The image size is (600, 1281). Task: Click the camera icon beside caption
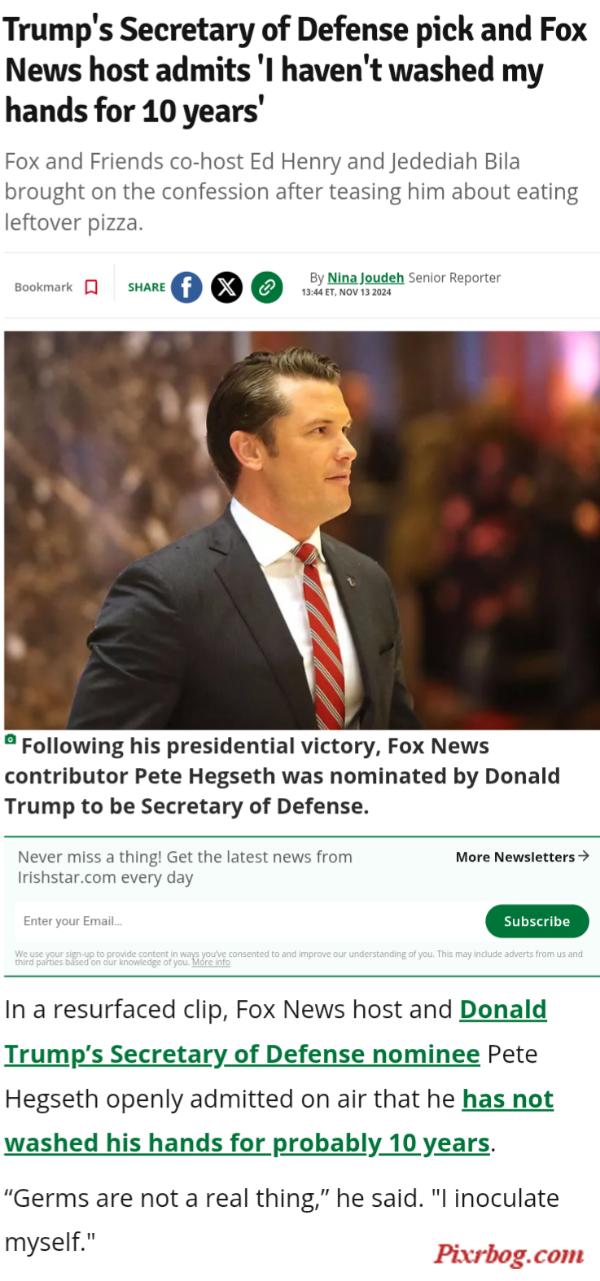pos(11,739)
